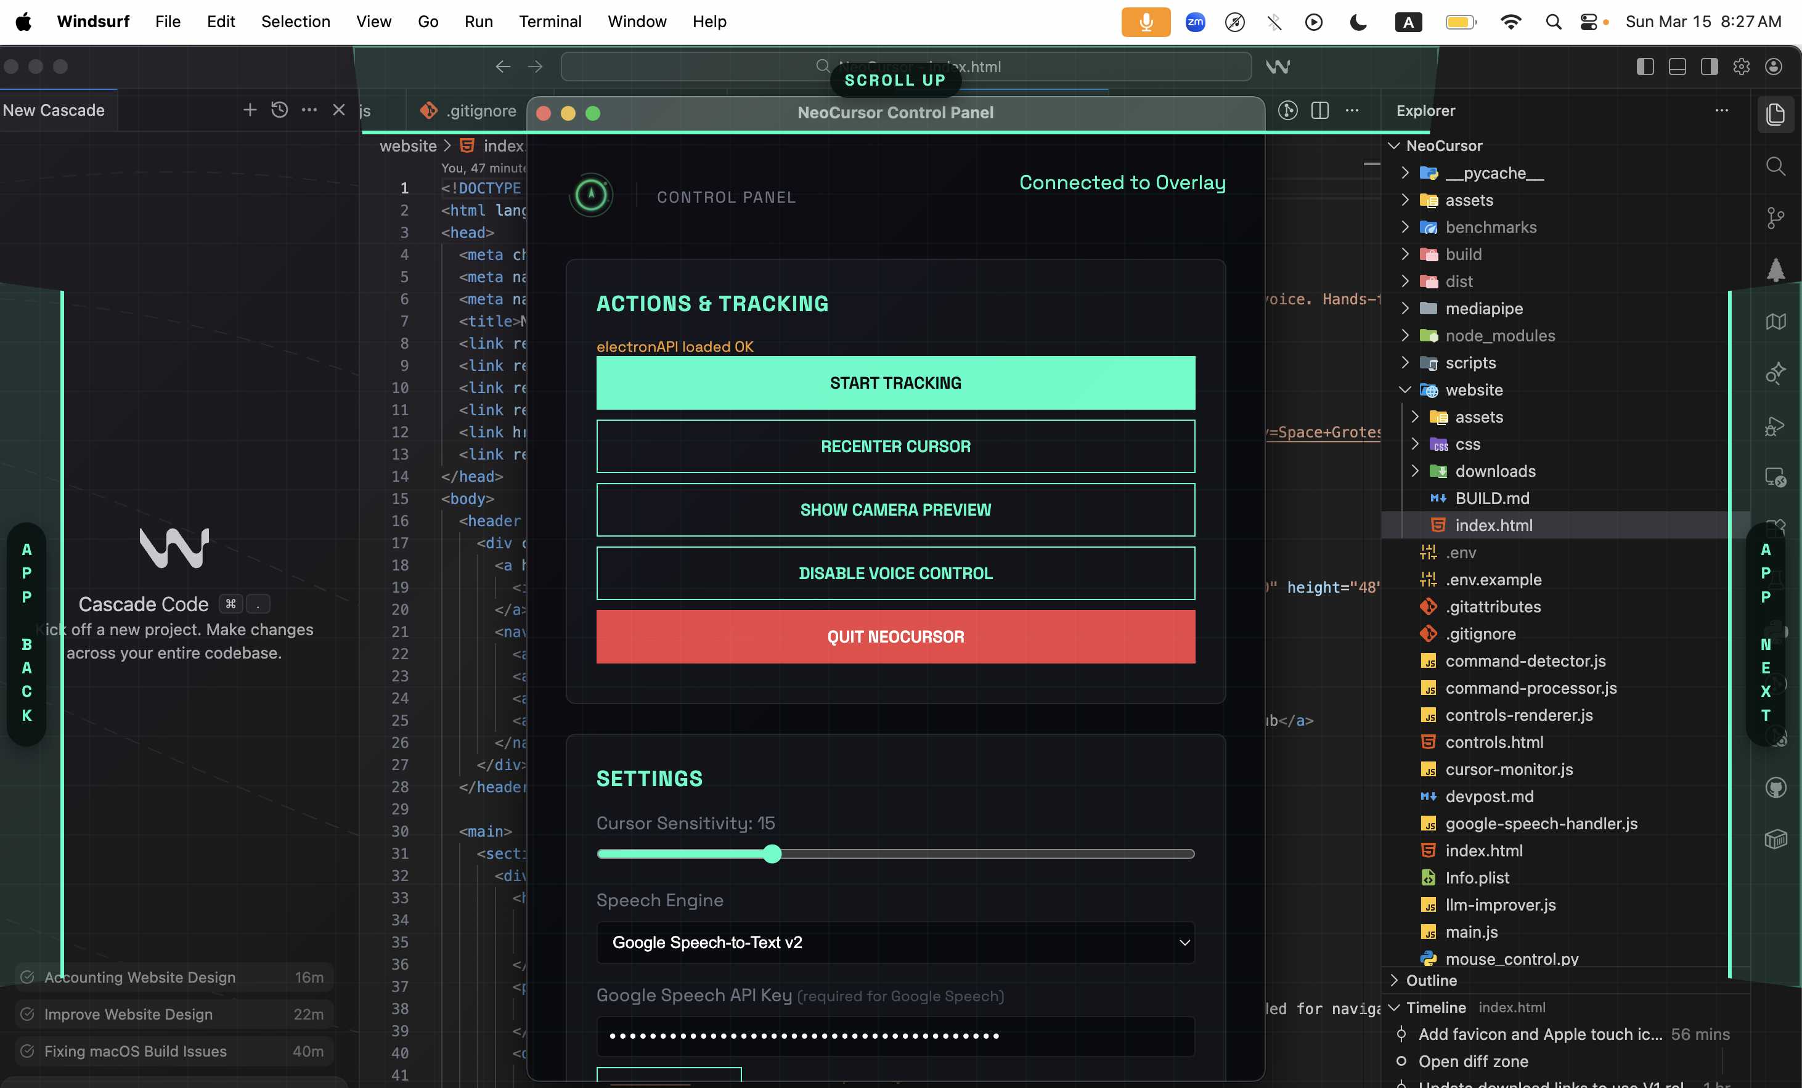Toggle primary sidebar layout icon

(x=1645, y=67)
